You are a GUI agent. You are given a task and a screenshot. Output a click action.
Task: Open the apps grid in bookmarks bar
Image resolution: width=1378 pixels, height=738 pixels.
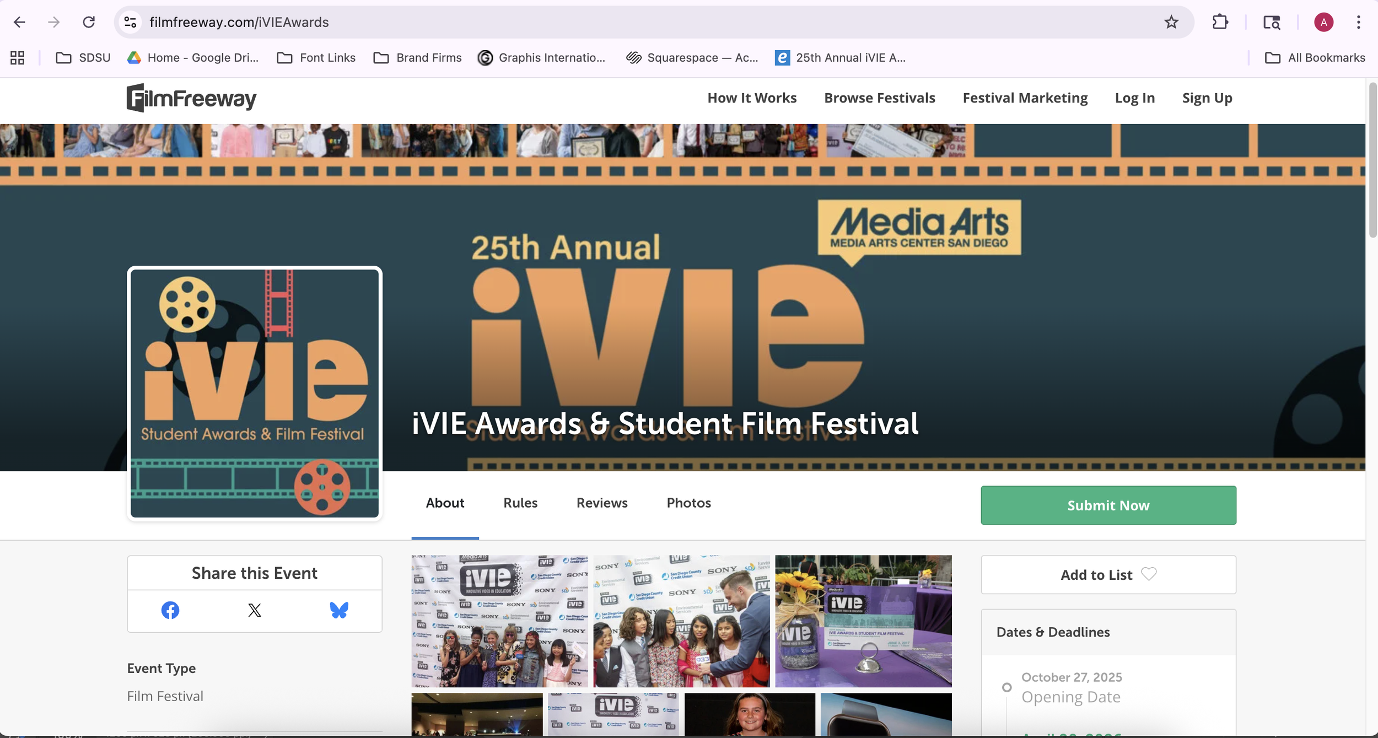18,58
